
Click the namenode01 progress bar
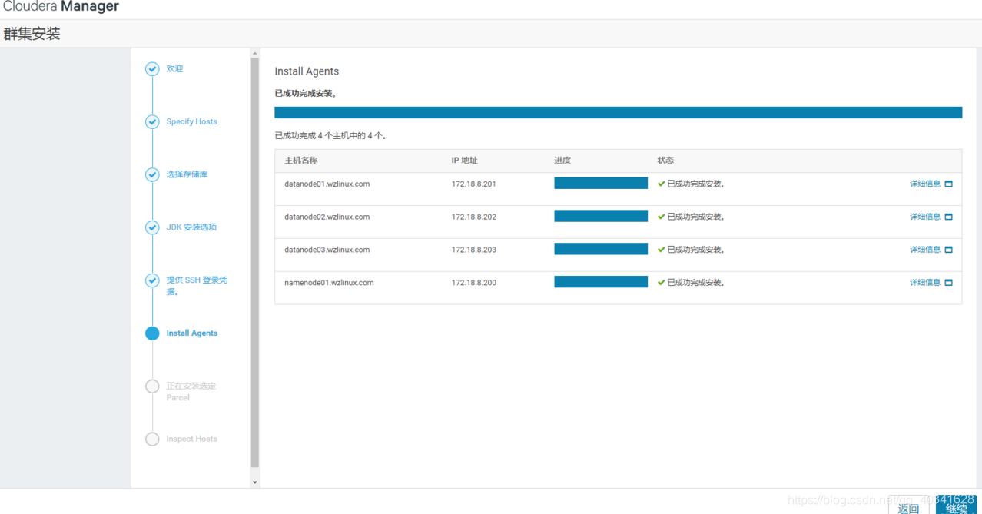(x=601, y=282)
